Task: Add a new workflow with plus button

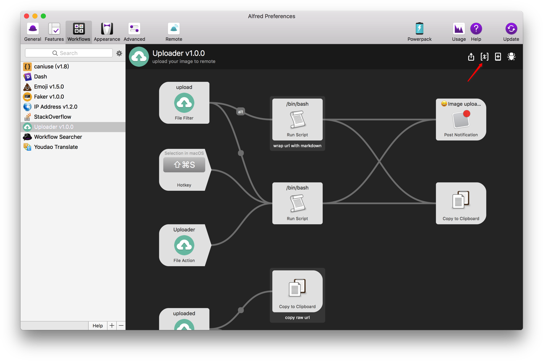Action: 112,325
